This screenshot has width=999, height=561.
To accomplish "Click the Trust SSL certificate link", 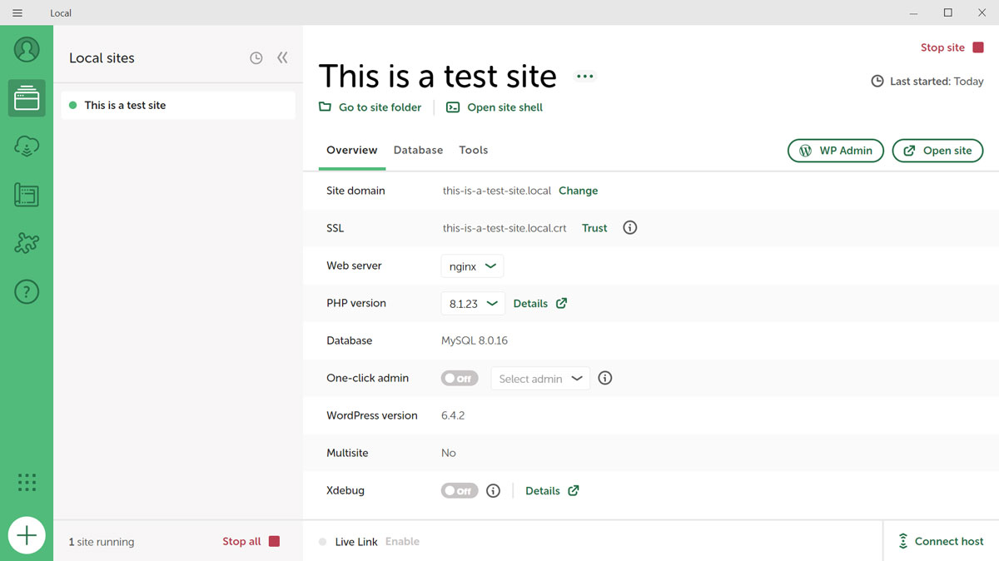I will [x=594, y=228].
